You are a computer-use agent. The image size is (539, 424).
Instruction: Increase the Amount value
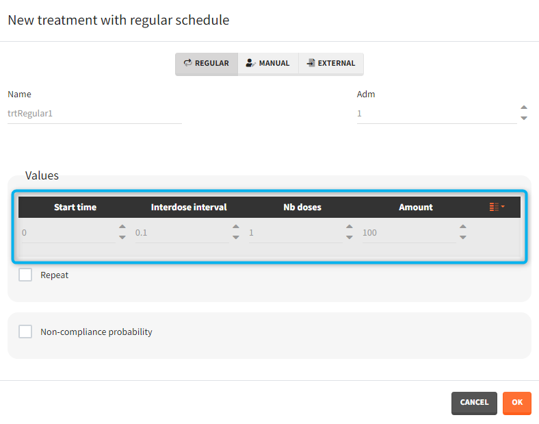463,227
